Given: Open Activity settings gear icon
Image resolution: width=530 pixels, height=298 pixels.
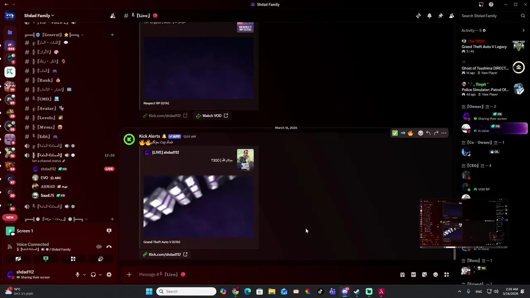Looking at the screenshot, I should (x=484, y=30).
